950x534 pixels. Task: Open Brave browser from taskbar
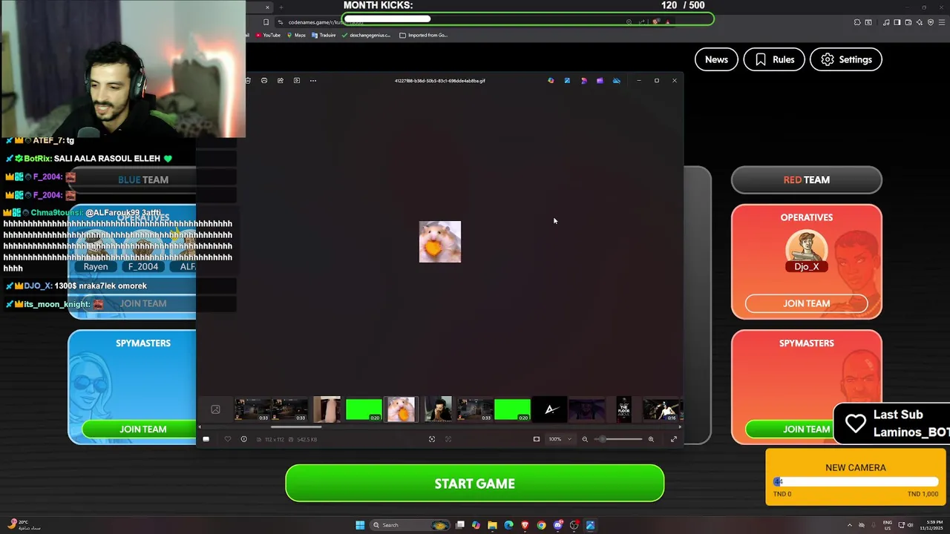point(525,525)
